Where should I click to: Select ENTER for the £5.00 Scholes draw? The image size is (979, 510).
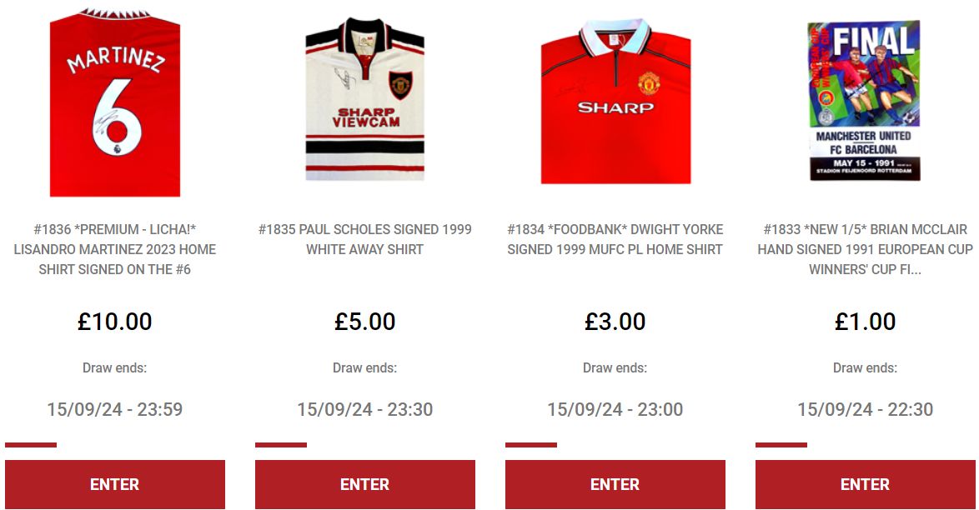[364, 484]
